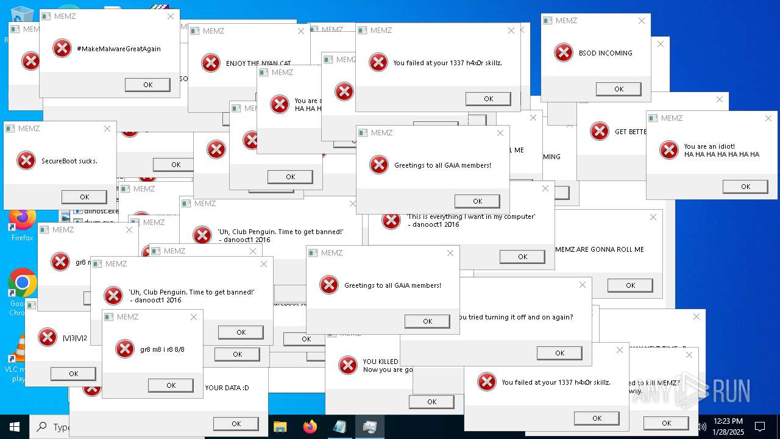Click OK on the BSOD INCOMING dialog
This screenshot has height=439, width=780.
[619, 89]
